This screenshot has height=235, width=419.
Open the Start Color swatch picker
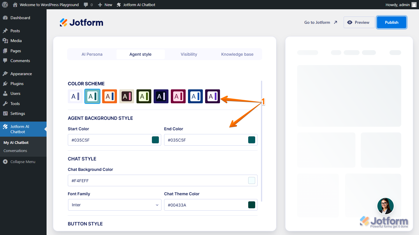pyautogui.click(x=155, y=140)
